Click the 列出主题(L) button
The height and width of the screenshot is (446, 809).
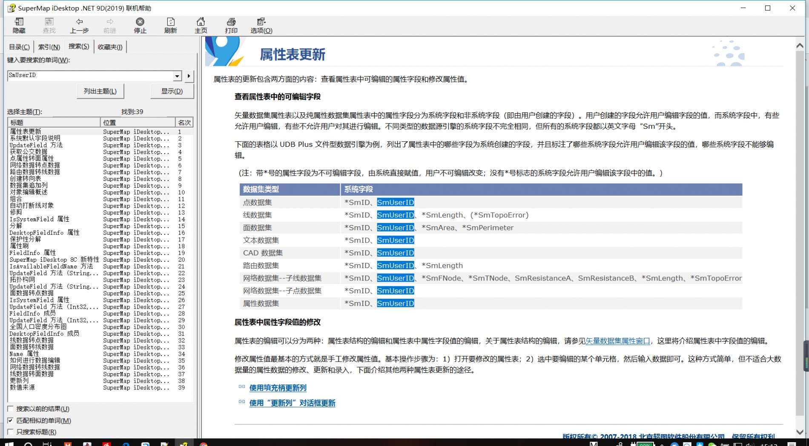tap(100, 91)
